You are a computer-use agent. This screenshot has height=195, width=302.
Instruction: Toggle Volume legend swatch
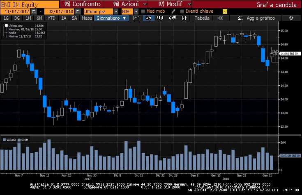click(5, 140)
